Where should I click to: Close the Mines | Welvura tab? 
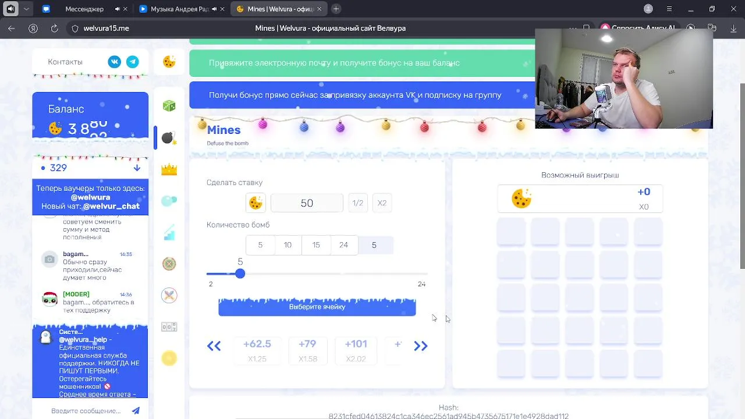pyautogui.click(x=319, y=9)
